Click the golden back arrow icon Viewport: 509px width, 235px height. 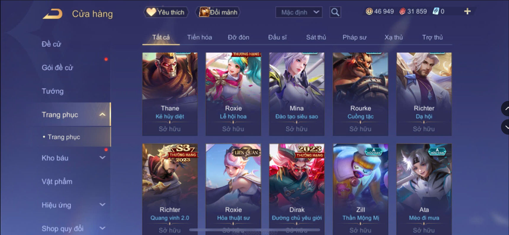point(53,14)
